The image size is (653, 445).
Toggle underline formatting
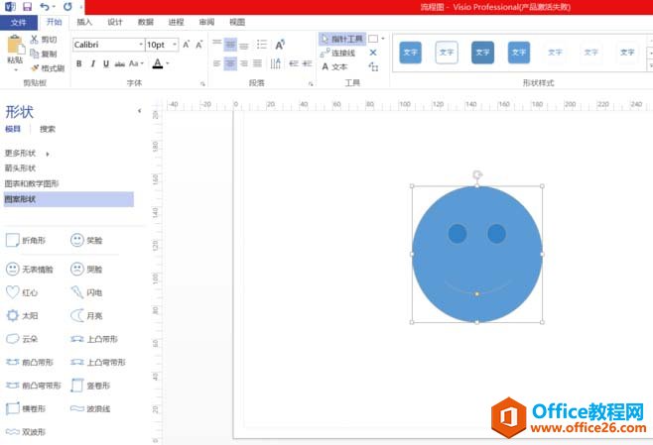click(105, 63)
